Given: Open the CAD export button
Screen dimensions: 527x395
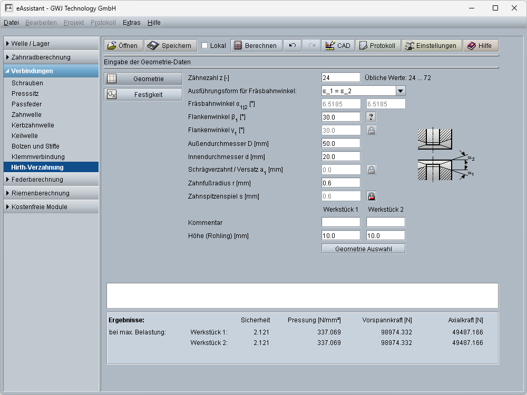Looking at the screenshot, I should 338,46.
